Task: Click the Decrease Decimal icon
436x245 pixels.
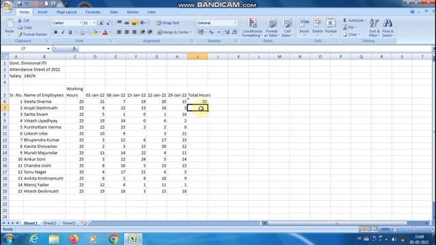Action: pos(234,32)
